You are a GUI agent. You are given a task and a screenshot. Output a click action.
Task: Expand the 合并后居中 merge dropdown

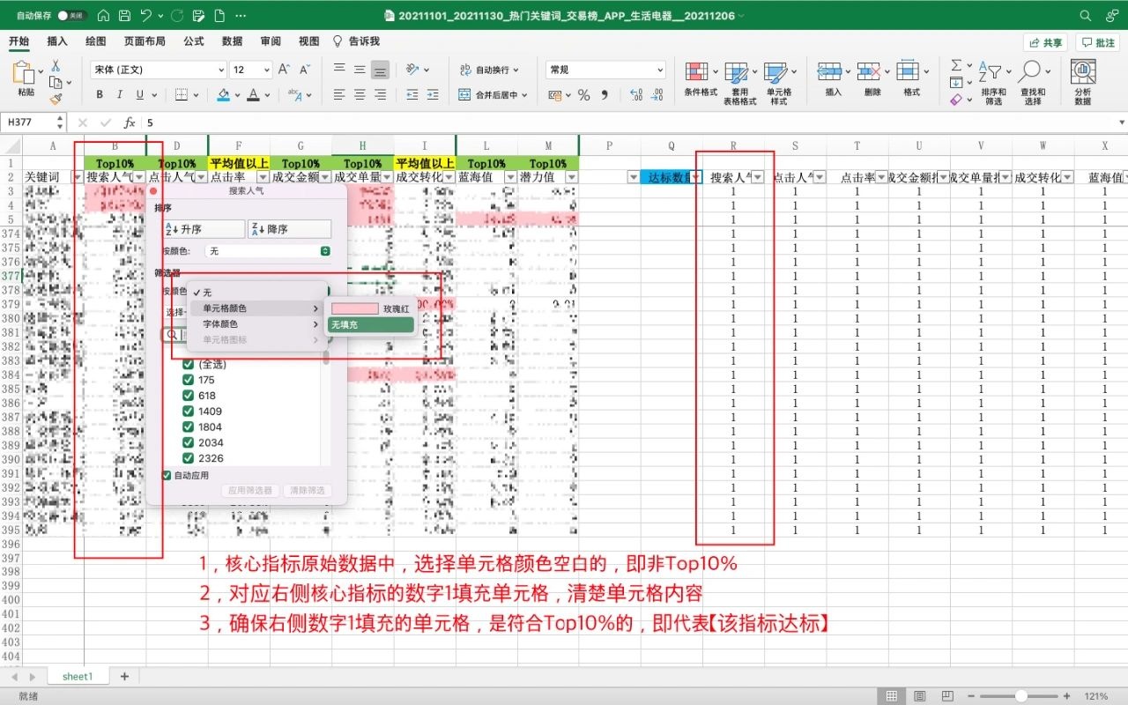point(524,95)
